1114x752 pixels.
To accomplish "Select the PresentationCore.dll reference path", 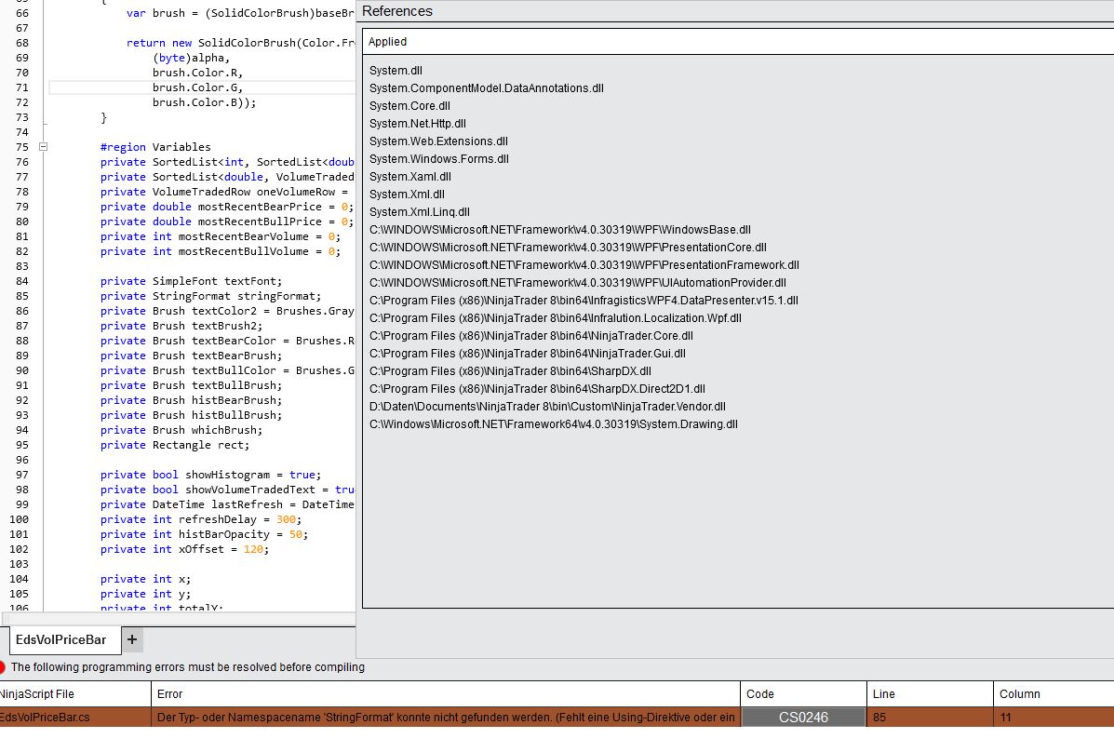I will 568,248.
